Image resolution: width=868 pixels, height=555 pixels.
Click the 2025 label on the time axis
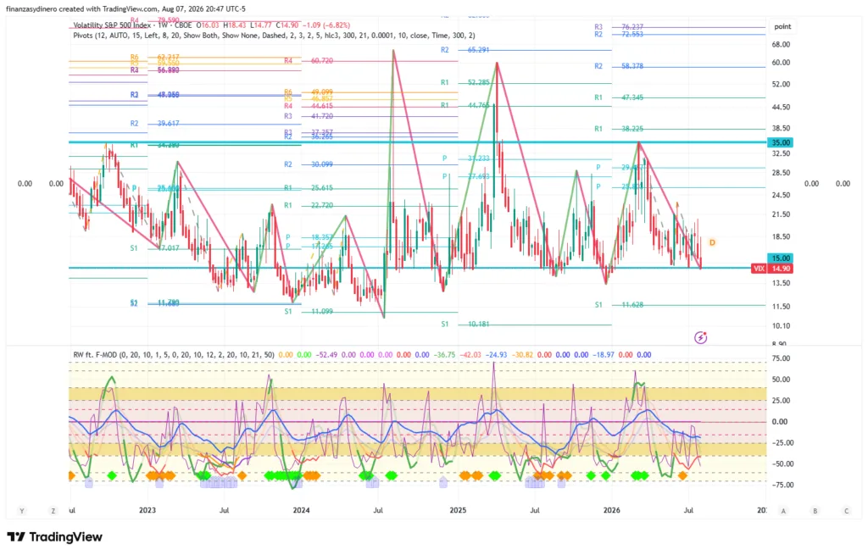pyautogui.click(x=458, y=510)
